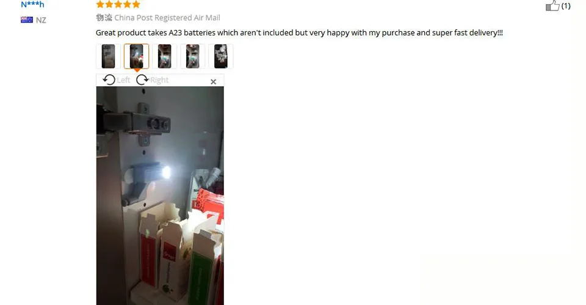586x305 pixels.
Task: Click the helpful vote count (1)
Action: coord(566,6)
